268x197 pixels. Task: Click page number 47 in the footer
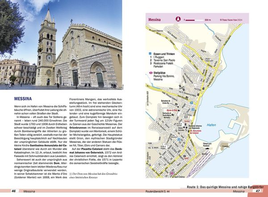point(258,191)
